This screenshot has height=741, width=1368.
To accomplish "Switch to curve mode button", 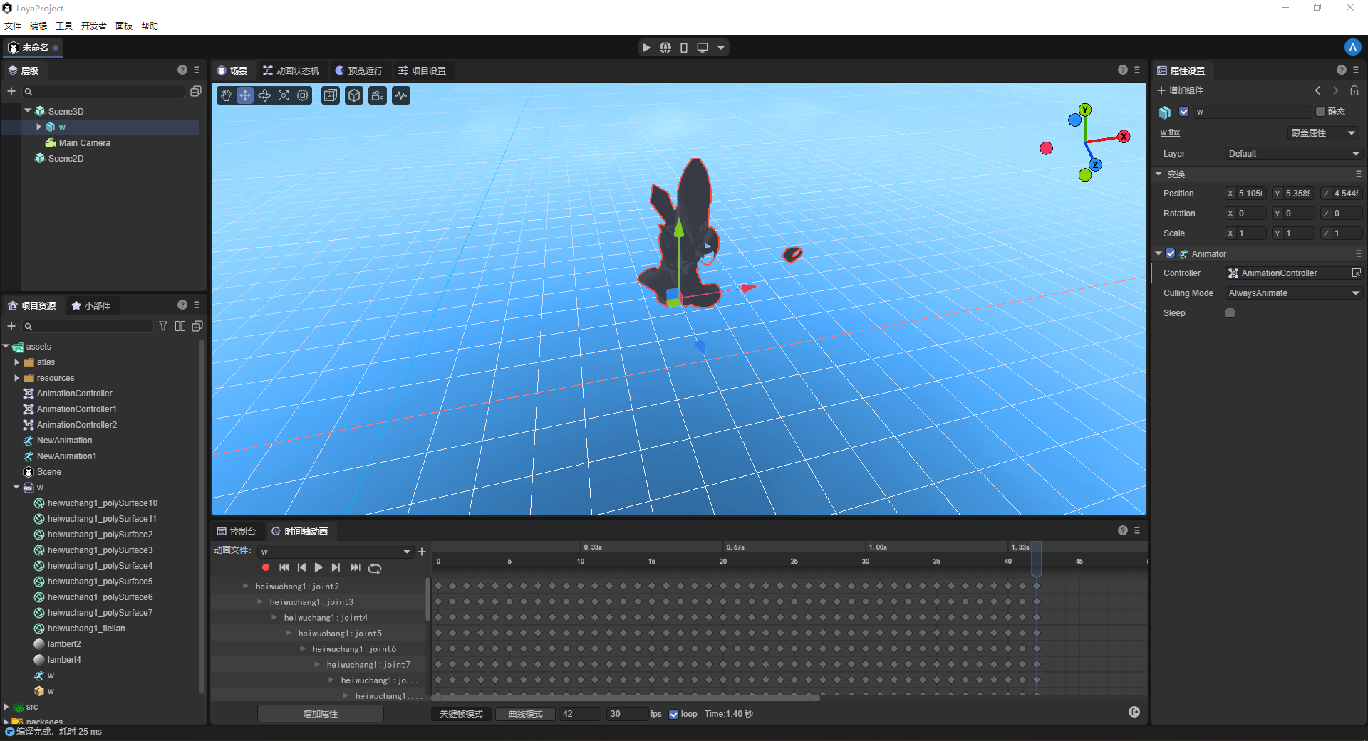I will point(525,714).
